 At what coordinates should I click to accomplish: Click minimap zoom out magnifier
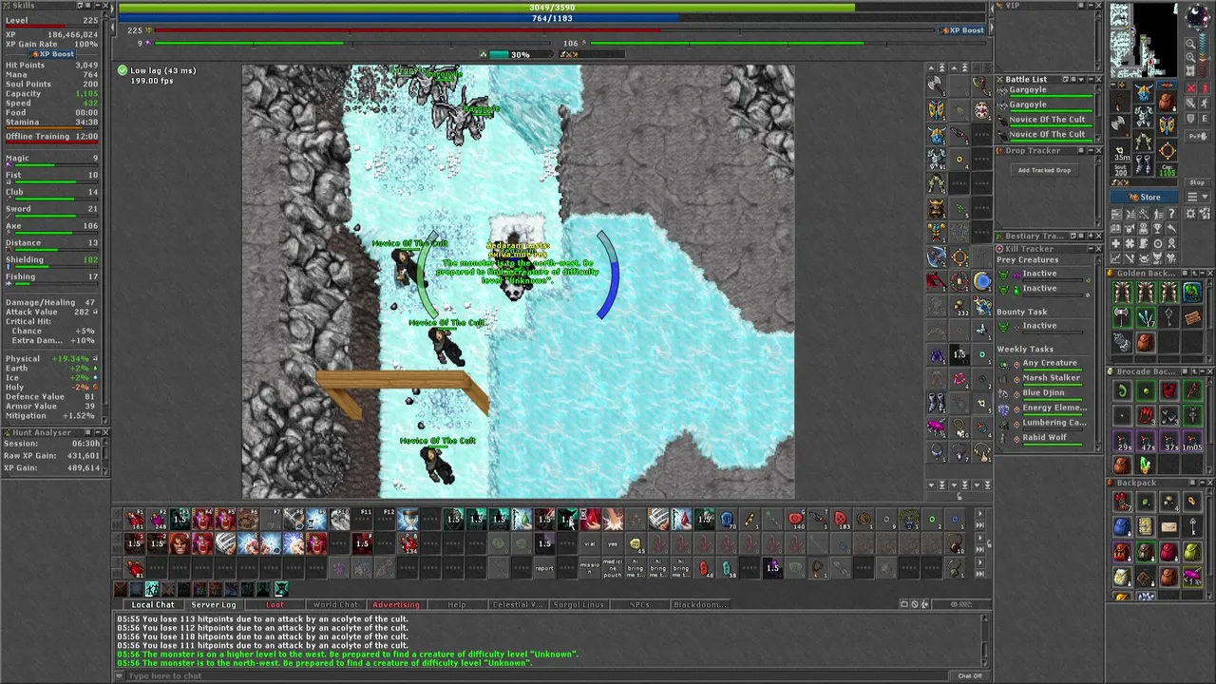tap(1191, 44)
